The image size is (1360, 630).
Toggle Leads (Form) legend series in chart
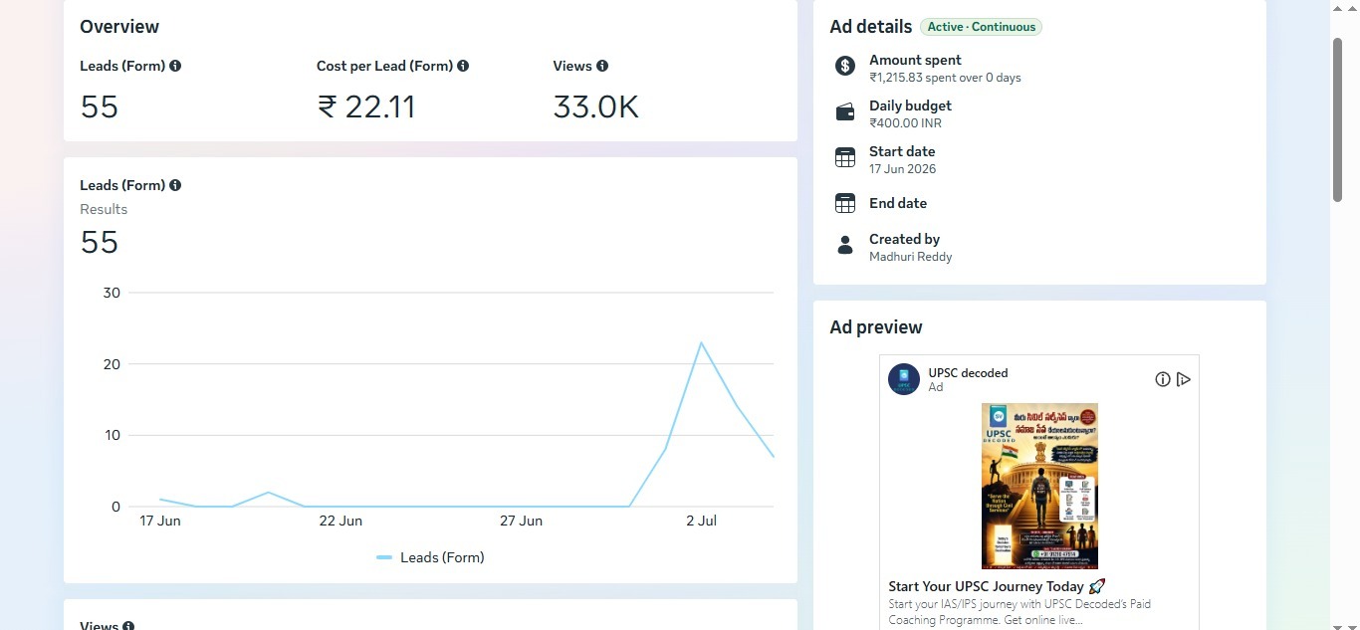(430, 557)
